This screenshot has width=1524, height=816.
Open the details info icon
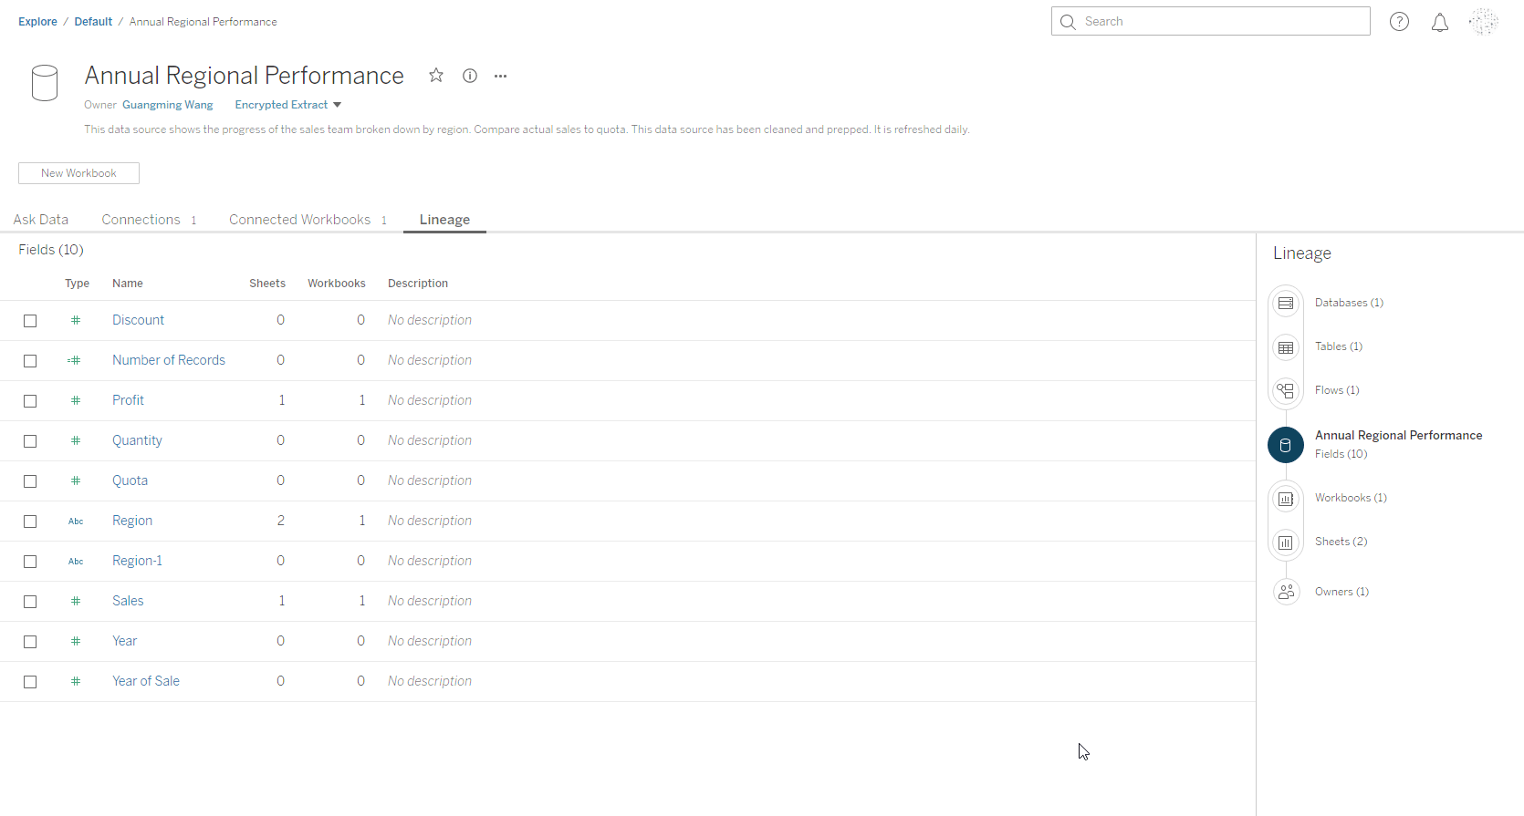point(470,76)
